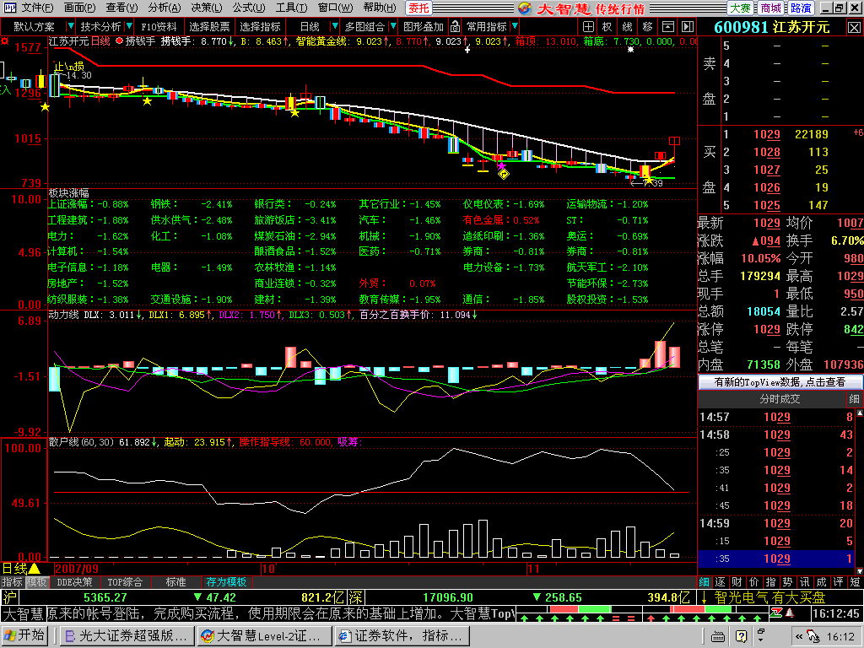The width and height of the screenshot is (864, 648).
Task: Expand the 常用指标 indicator dropdown
Action: pos(513,26)
